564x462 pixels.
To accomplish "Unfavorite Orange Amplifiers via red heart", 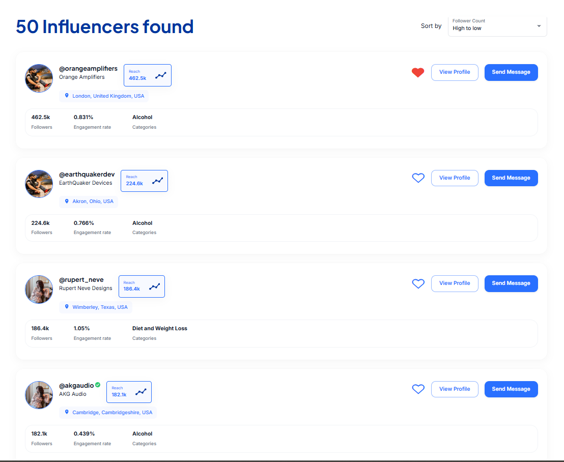I will coord(418,73).
